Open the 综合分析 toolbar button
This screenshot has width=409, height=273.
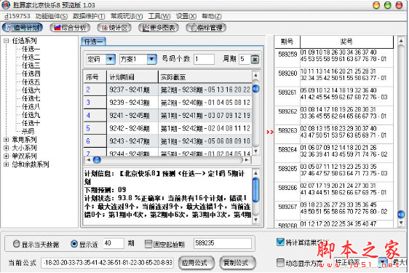70,28
